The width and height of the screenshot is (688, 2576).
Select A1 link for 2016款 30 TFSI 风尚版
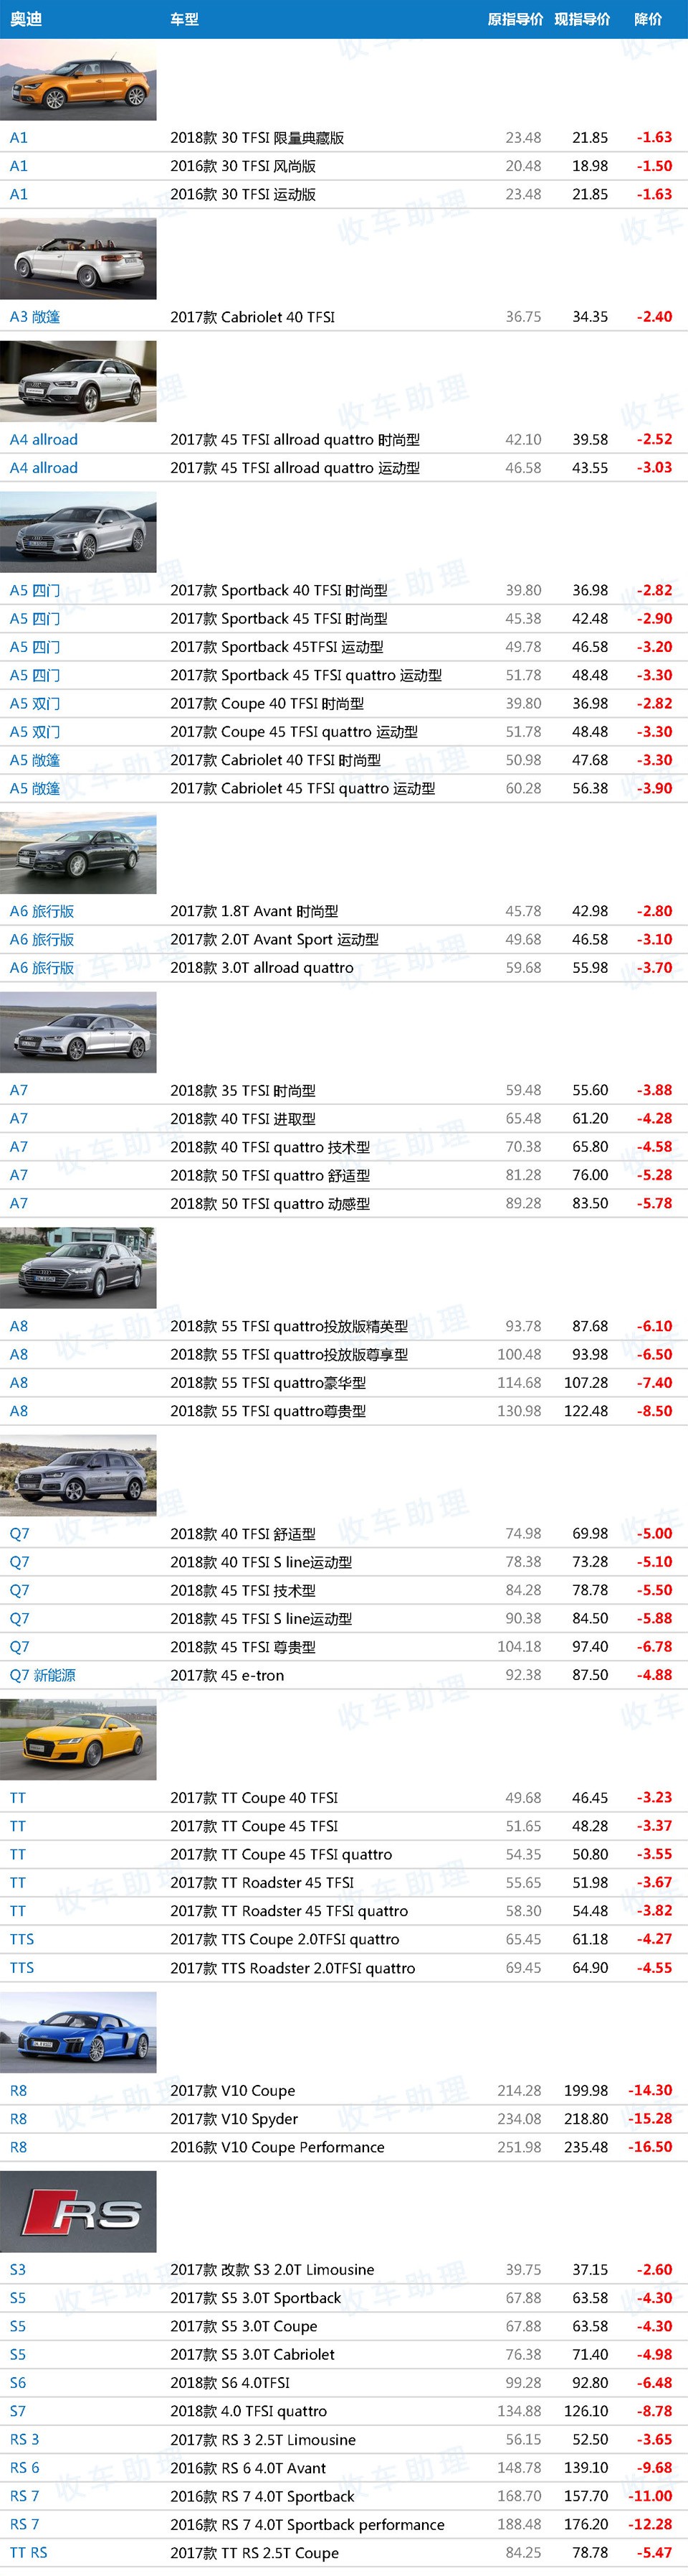click(19, 166)
